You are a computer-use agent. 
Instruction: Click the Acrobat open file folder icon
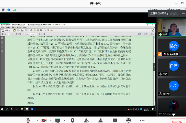[x=14, y=30]
